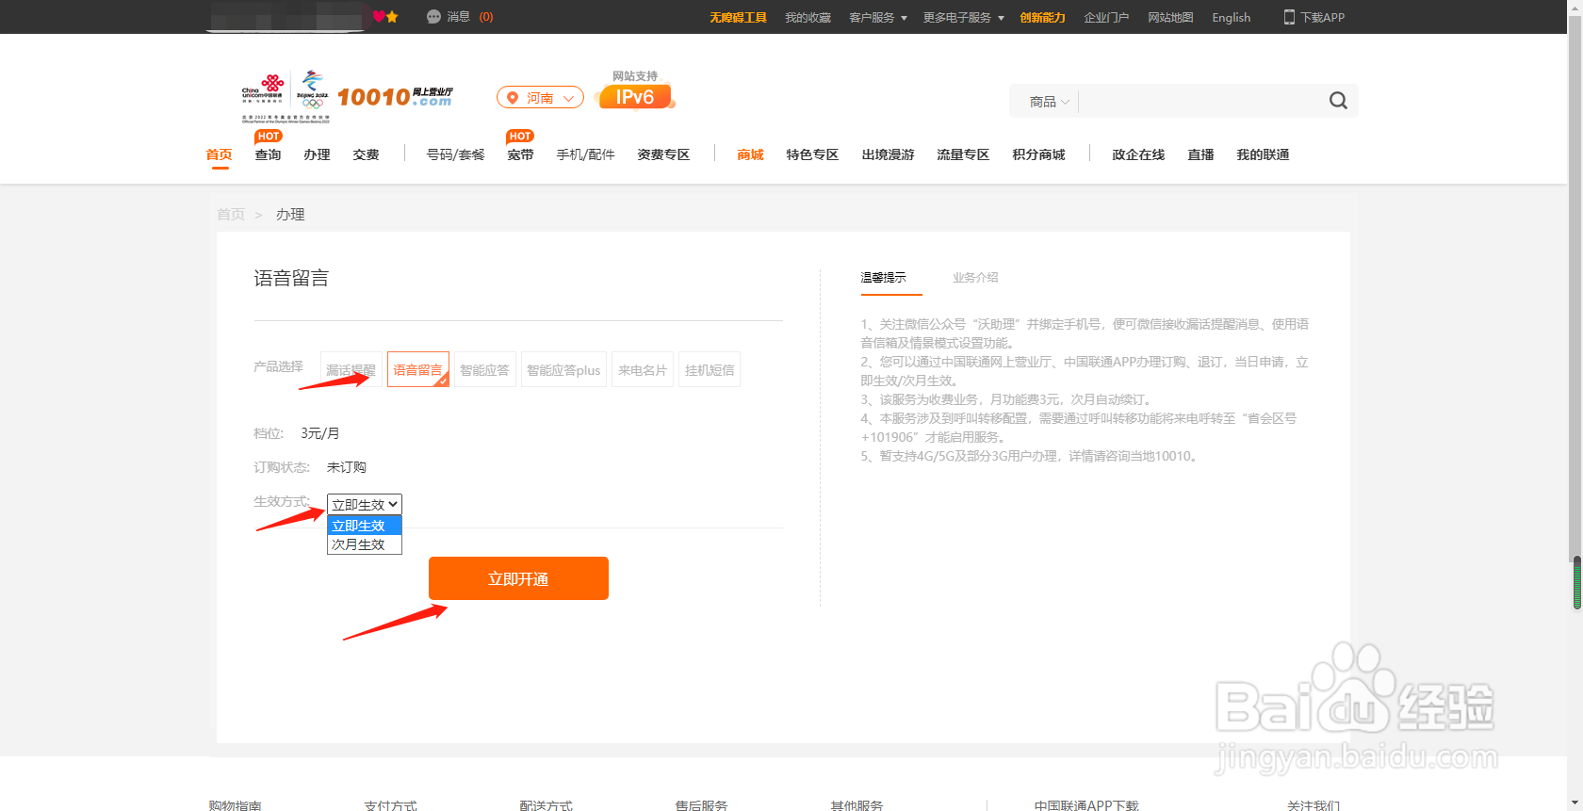The height and width of the screenshot is (811, 1583).
Task: Open the 商品 search category dropdown
Action: point(1049,102)
